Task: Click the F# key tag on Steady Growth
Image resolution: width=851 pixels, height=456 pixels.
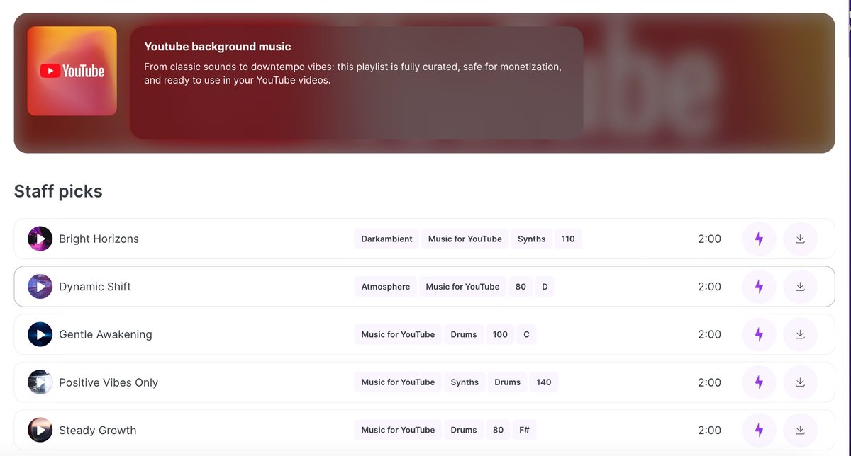Action: click(x=525, y=430)
